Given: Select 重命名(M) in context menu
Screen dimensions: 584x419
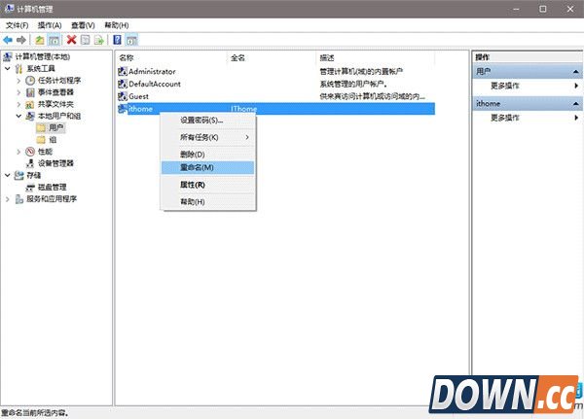Looking at the screenshot, I should pos(208,167).
